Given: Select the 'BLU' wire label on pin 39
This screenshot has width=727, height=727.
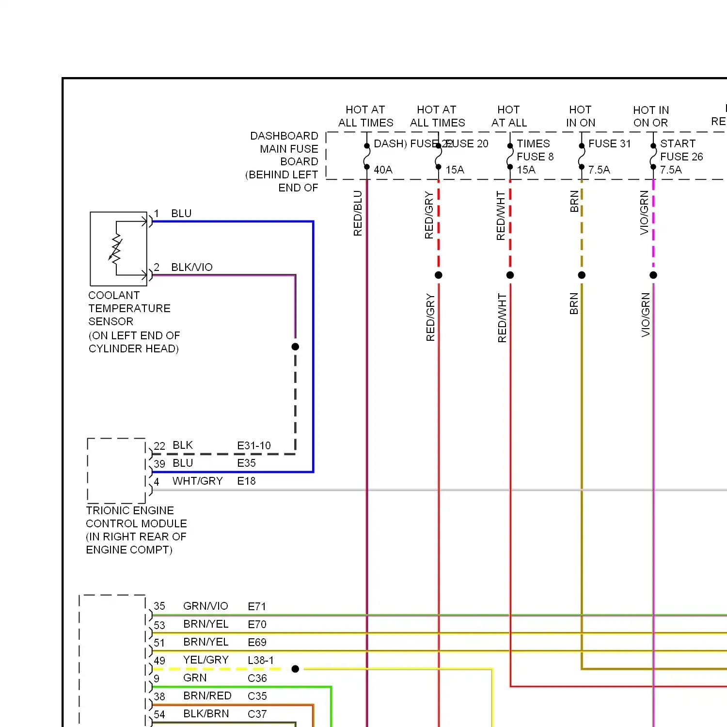Looking at the screenshot, I should coord(183,463).
